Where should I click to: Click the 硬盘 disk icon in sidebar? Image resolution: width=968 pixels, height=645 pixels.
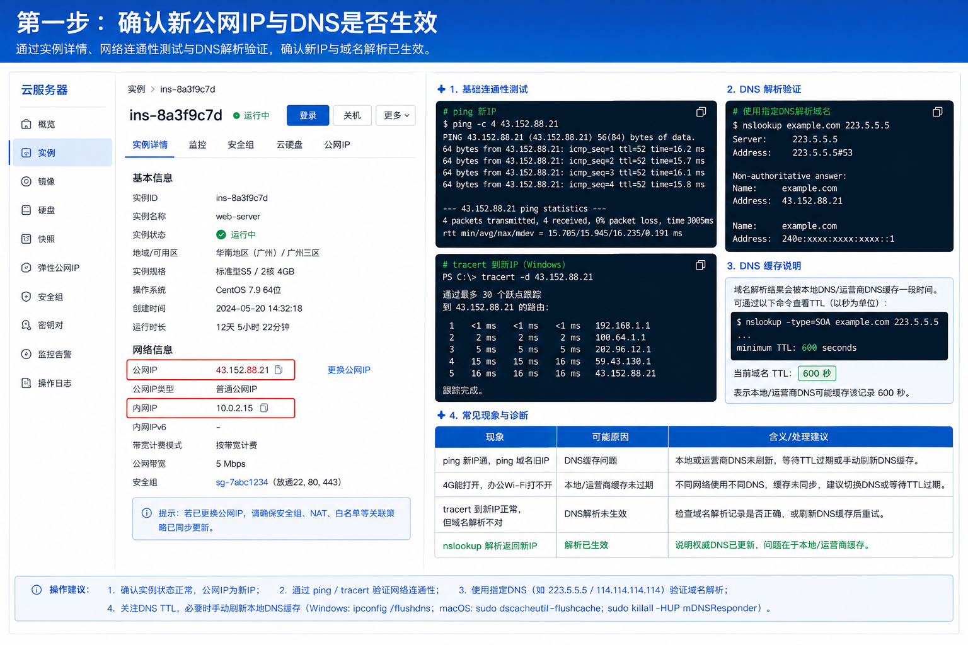pos(26,210)
